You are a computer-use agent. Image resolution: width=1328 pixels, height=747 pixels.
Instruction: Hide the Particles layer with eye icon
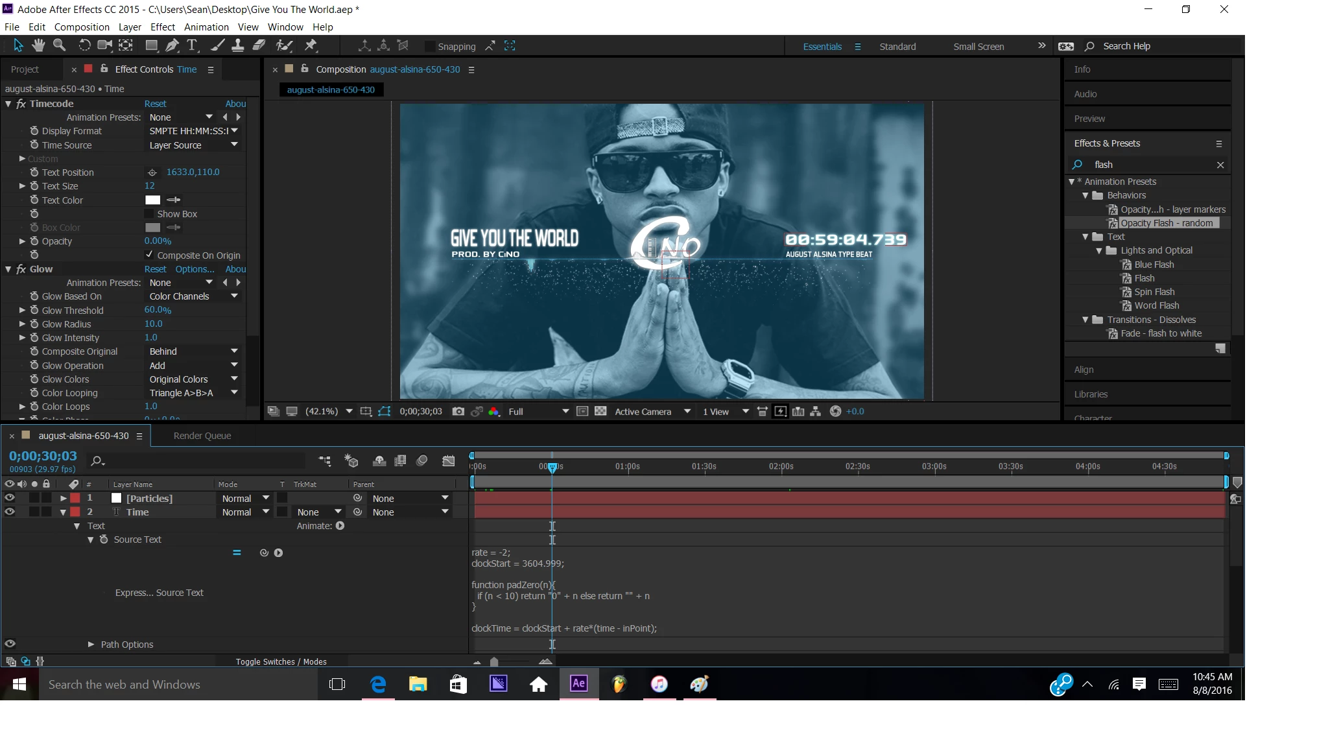pyautogui.click(x=10, y=498)
